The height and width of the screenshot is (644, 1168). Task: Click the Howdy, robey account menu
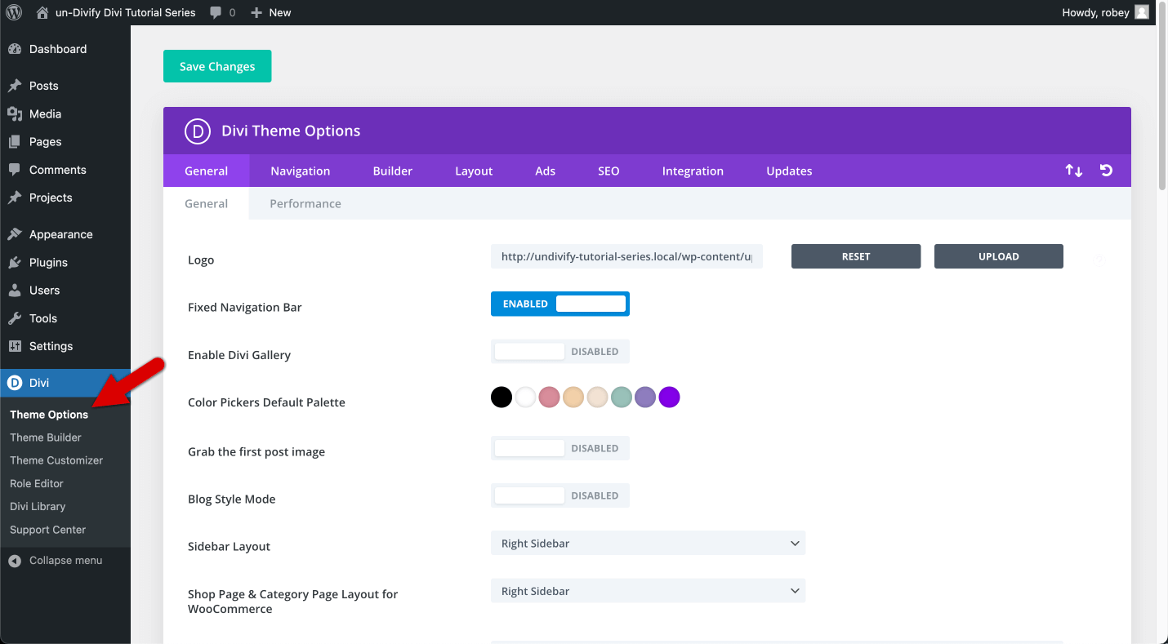[1106, 12]
